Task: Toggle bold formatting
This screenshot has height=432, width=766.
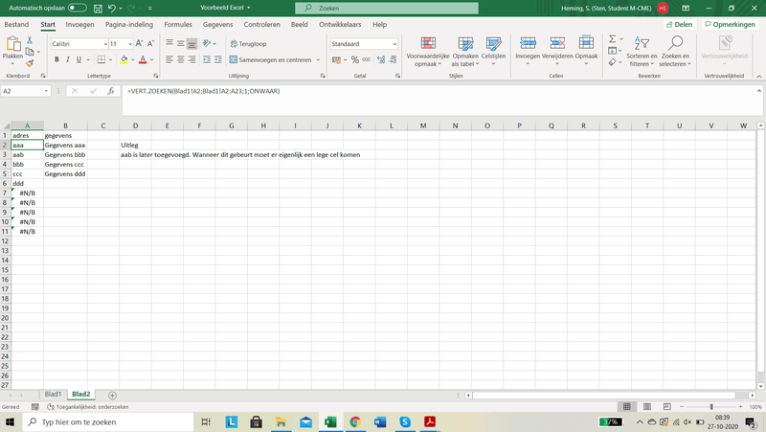Action: [x=56, y=59]
